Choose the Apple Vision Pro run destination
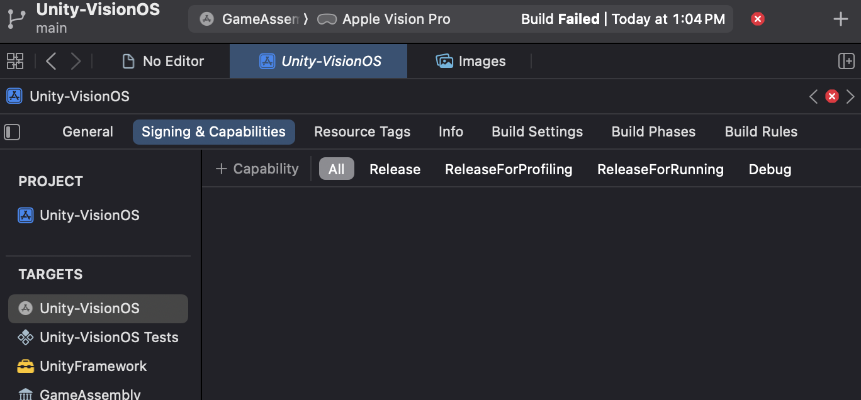Viewport: 861px width, 400px height. pyautogui.click(x=385, y=19)
